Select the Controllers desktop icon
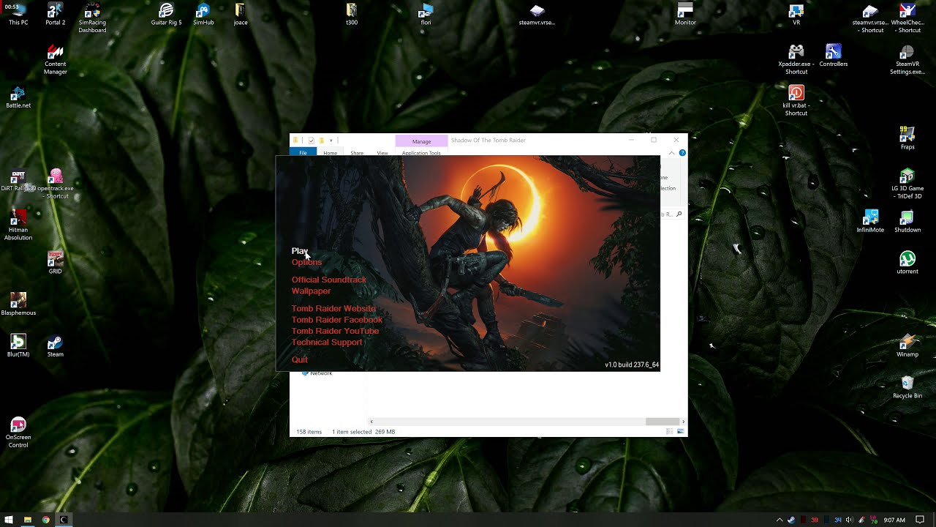The image size is (936, 527). (x=833, y=56)
